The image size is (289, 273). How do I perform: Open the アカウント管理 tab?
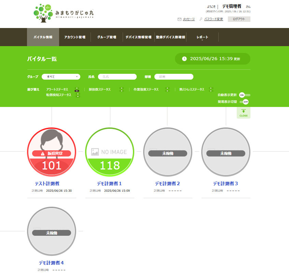75,37
